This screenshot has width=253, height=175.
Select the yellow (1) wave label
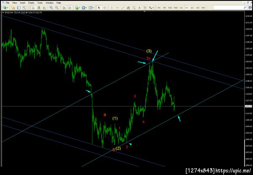(x=115, y=118)
